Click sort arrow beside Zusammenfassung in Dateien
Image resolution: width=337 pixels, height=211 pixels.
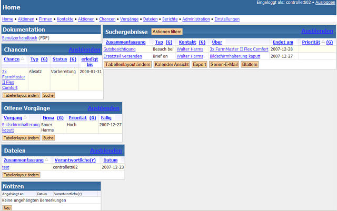[46, 160]
